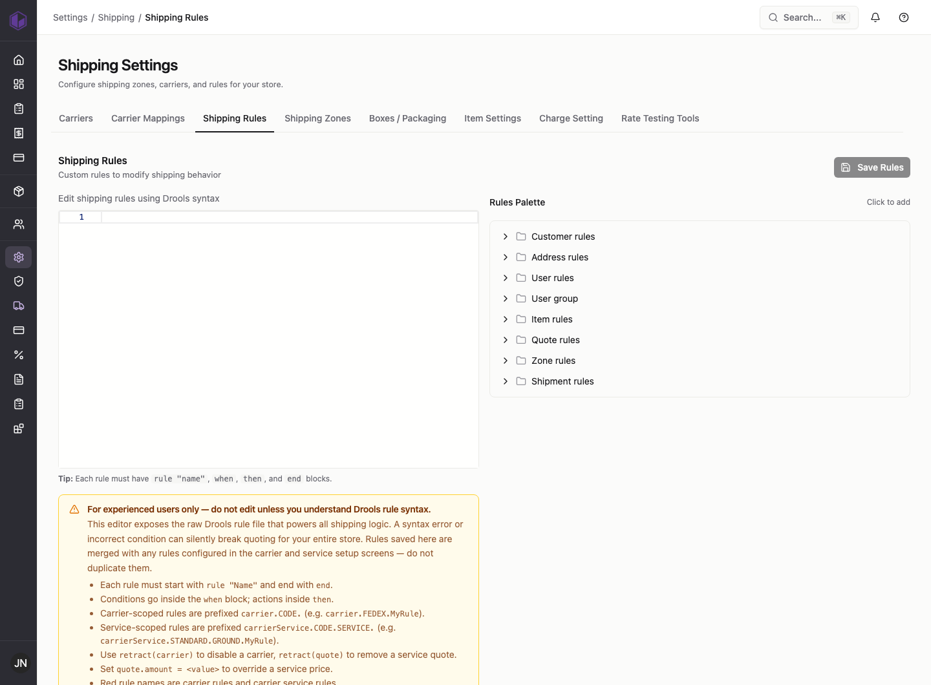Select the Shipping Rules tab
Viewport: 931px width, 685px height.
[235, 118]
